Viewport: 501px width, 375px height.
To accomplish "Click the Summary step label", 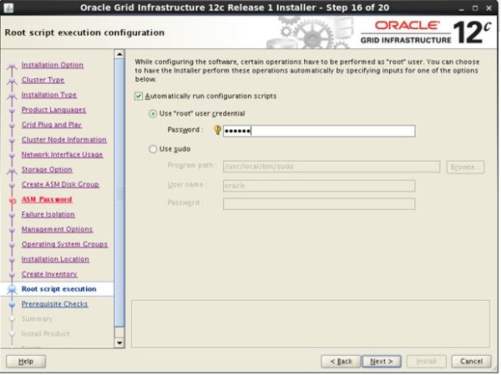I will point(37,319).
